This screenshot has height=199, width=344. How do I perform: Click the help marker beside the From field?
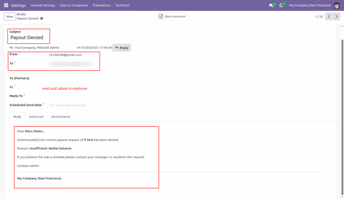coord(19,53)
